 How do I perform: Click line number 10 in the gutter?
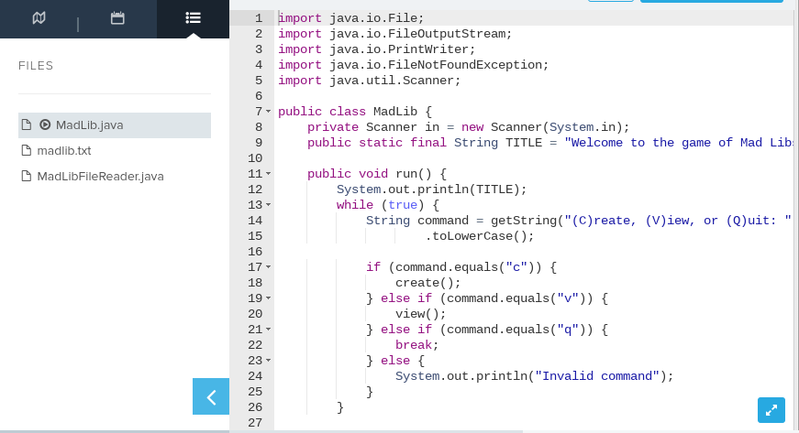[x=255, y=158]
